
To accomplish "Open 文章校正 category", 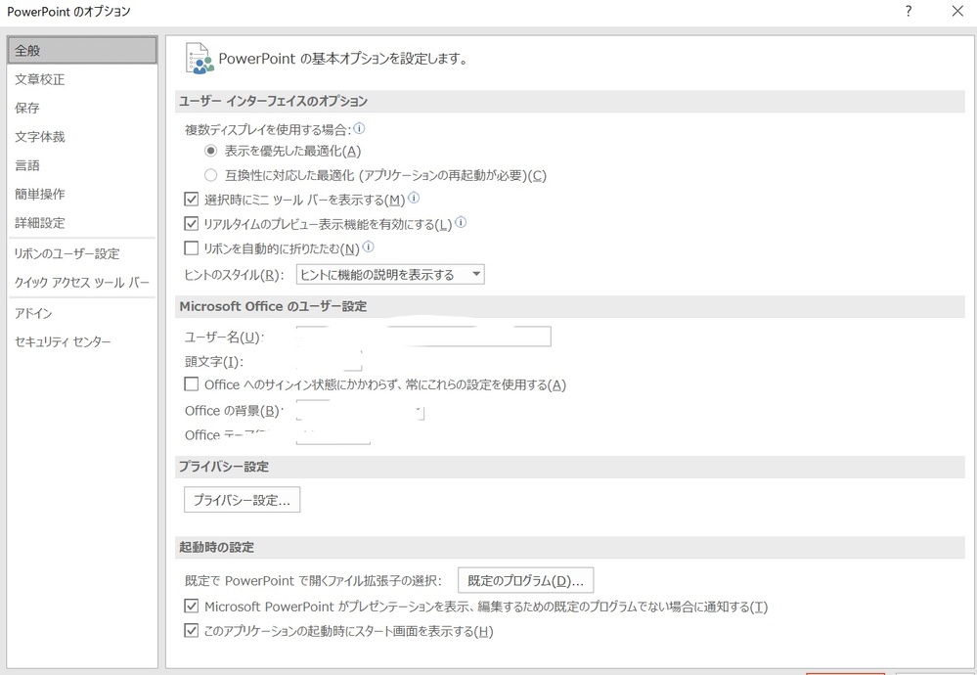I will [82, 79].
